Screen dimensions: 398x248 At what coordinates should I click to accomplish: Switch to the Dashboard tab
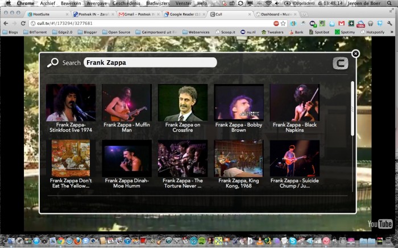coord(276,14)
